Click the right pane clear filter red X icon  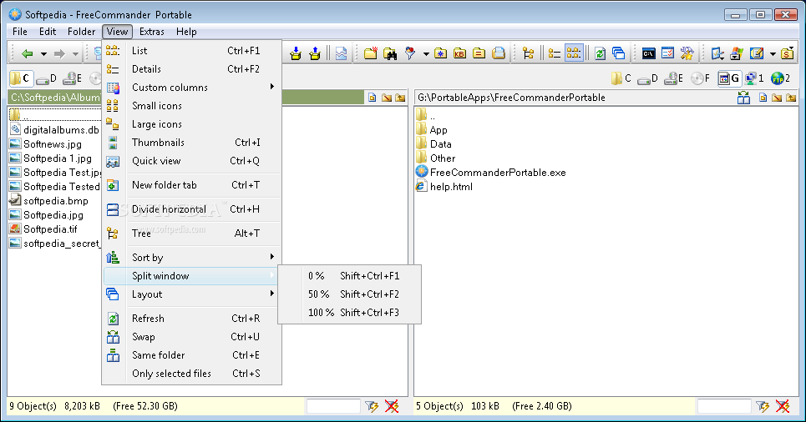pos(783,407)
